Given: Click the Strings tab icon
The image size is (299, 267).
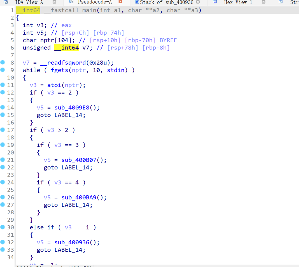Looking at the screenshot, I should pyautogui.click(x=281, y=2).
